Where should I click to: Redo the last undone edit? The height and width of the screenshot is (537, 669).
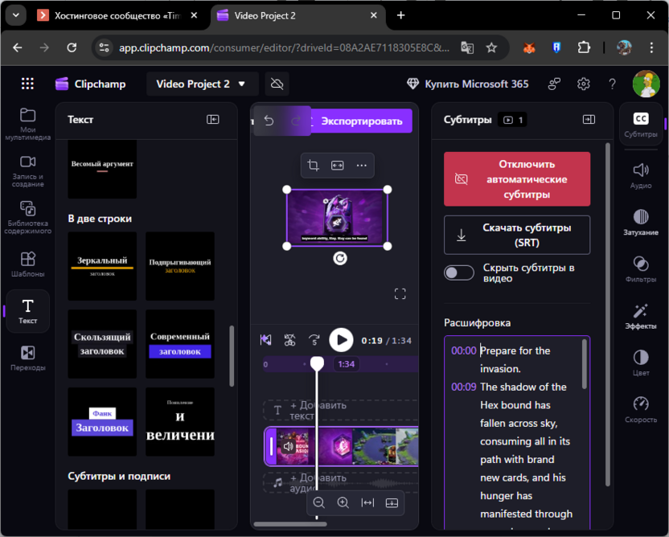point(296,121)
